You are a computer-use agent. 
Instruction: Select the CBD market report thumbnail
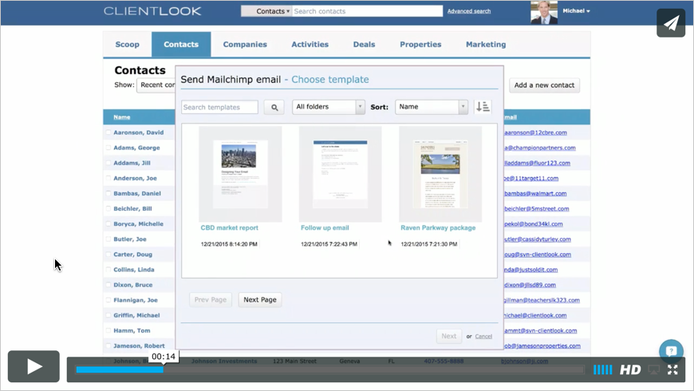[x=240, y=174]
